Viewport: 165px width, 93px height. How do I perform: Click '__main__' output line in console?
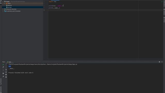11,68
